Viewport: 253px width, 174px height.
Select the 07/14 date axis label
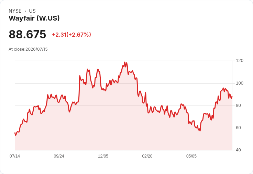click(15, 156)
